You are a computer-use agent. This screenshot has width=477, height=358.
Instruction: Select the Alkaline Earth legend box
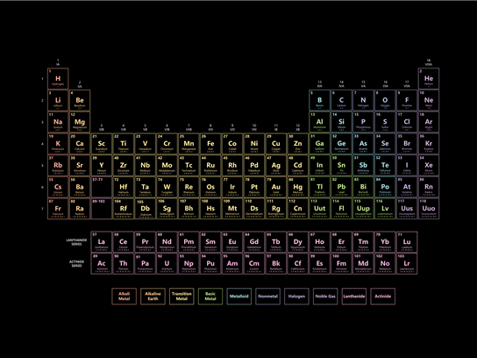(x=153, y=297)
